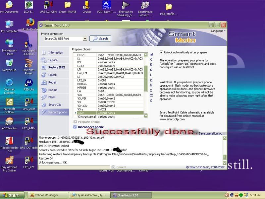Launch the UFS_Acer desktop shortcut
265x199 pixels.
pos(29,104)
